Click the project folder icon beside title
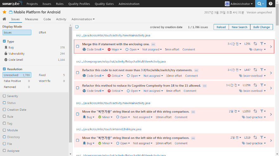 11,12
